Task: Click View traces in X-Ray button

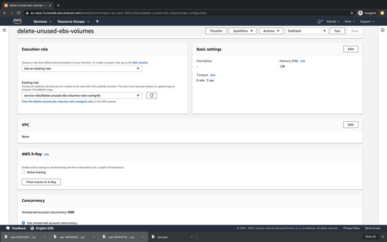Action: 41,182
